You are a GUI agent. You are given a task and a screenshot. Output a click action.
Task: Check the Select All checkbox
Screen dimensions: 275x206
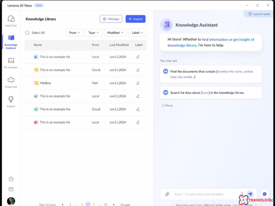coord(27,33)
